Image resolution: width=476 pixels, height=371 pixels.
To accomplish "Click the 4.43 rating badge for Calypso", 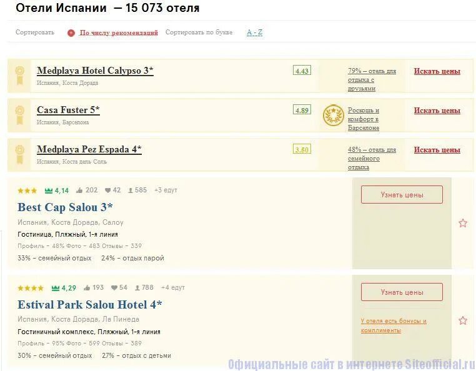I will 302,71.
